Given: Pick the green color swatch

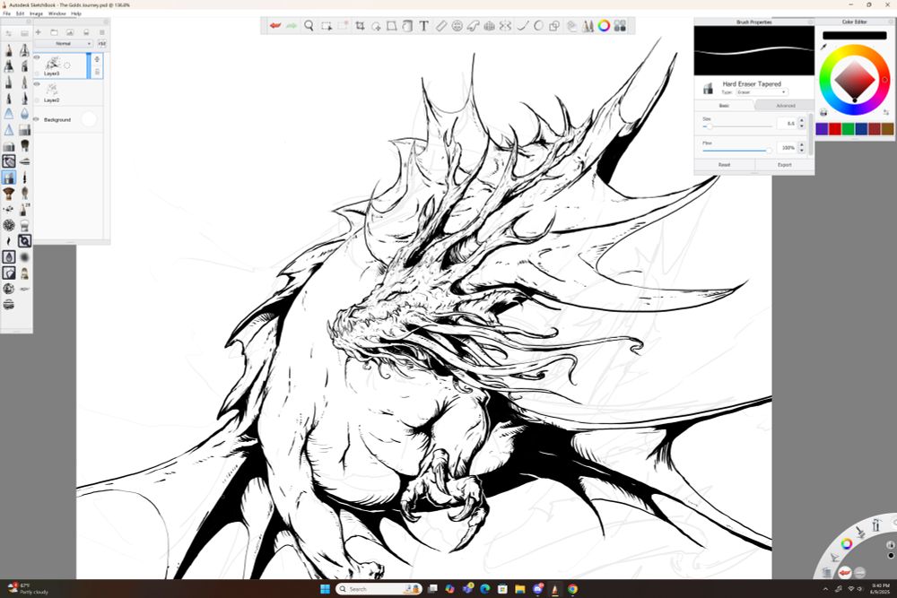Looking at the screenshot, I should coord(848,129).
